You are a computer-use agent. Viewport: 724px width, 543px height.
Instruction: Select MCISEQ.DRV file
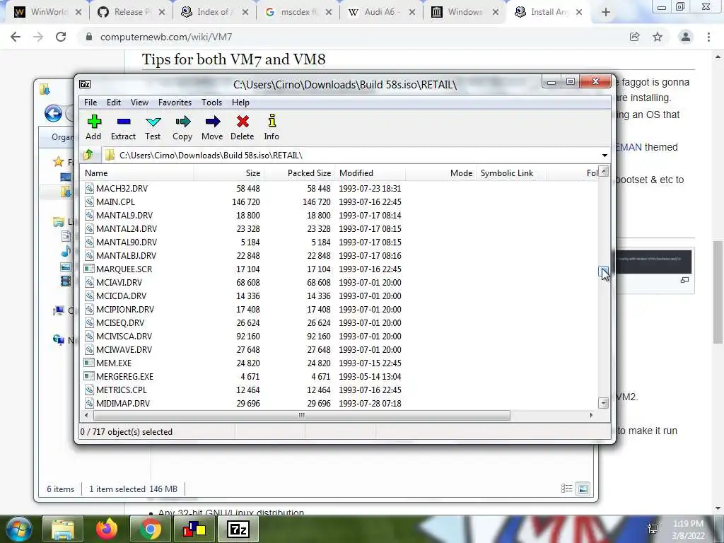tap(120, 322)
